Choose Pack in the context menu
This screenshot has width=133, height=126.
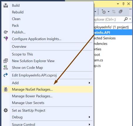[47, 26]
